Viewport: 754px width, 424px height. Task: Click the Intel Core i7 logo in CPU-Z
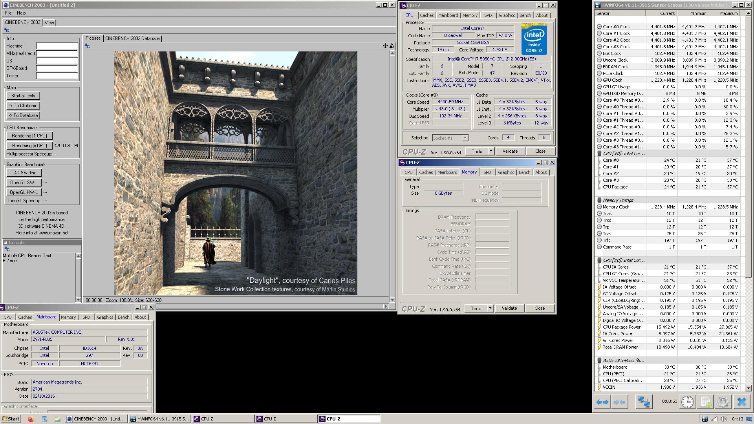tap(534, 39)
